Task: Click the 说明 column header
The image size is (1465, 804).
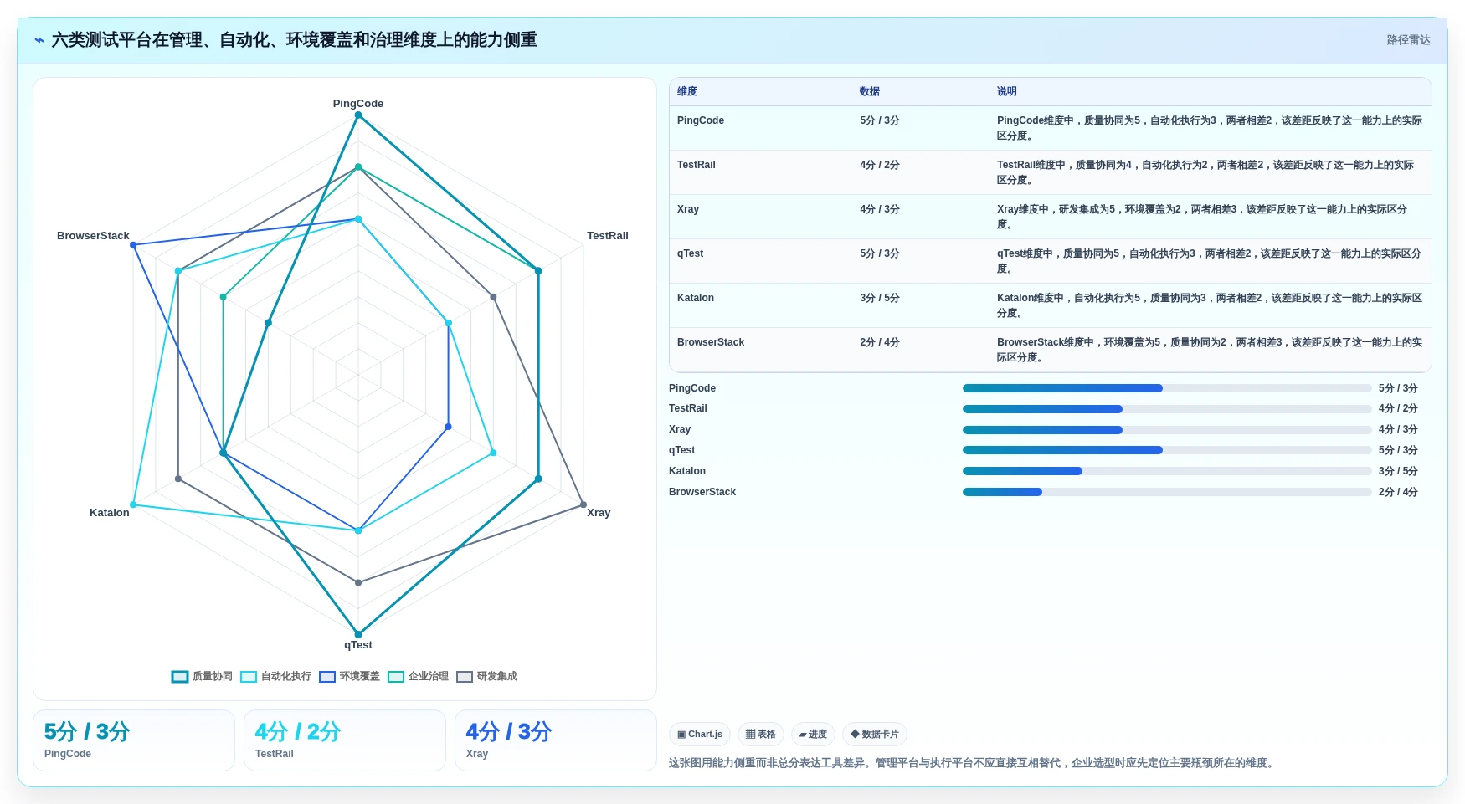Action: pyautogui.click(x=1007, y=91)
